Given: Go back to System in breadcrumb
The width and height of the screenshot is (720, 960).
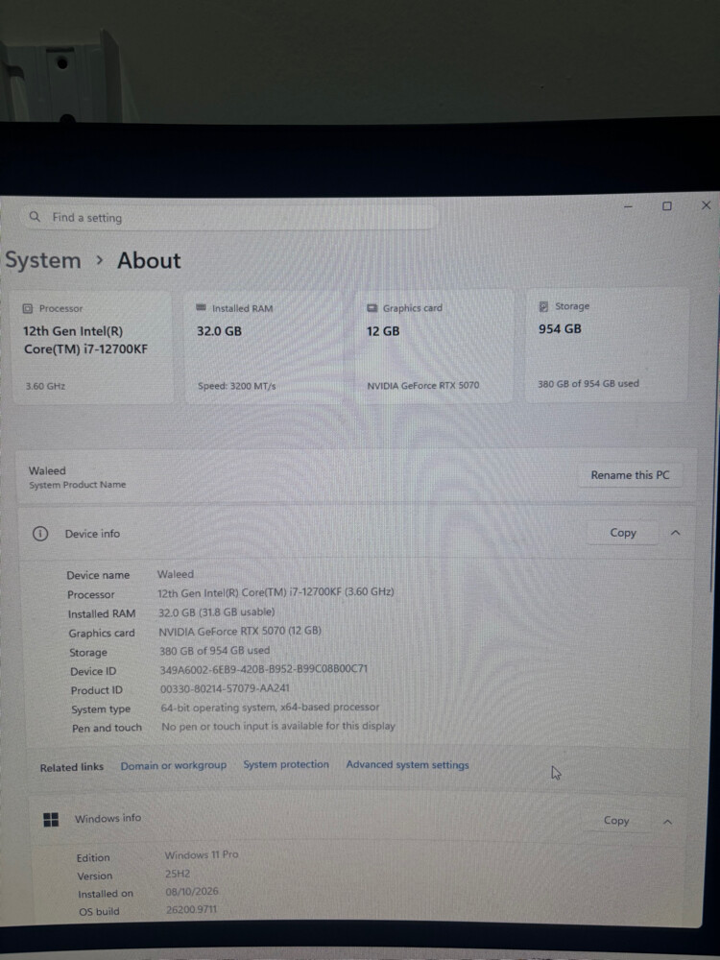Looking at the screenshot, I should pos(43,260).
